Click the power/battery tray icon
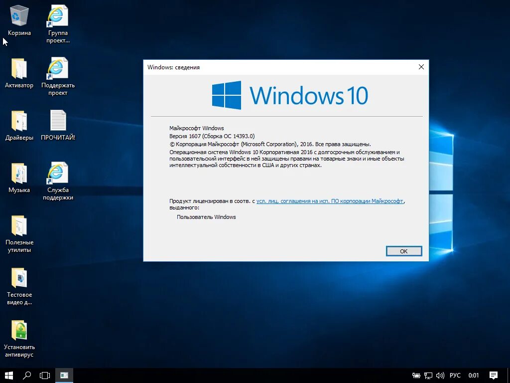This screenshot has width=510, height=383. [416, 376]
